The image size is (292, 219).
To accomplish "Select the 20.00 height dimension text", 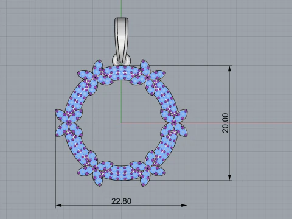I will 225,123.
